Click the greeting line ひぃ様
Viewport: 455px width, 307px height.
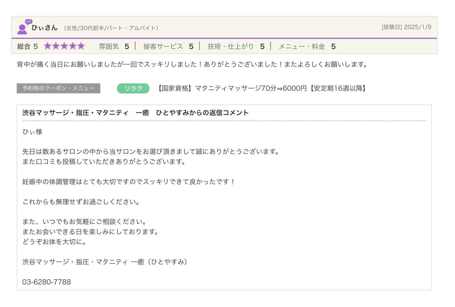click(32, 132)
